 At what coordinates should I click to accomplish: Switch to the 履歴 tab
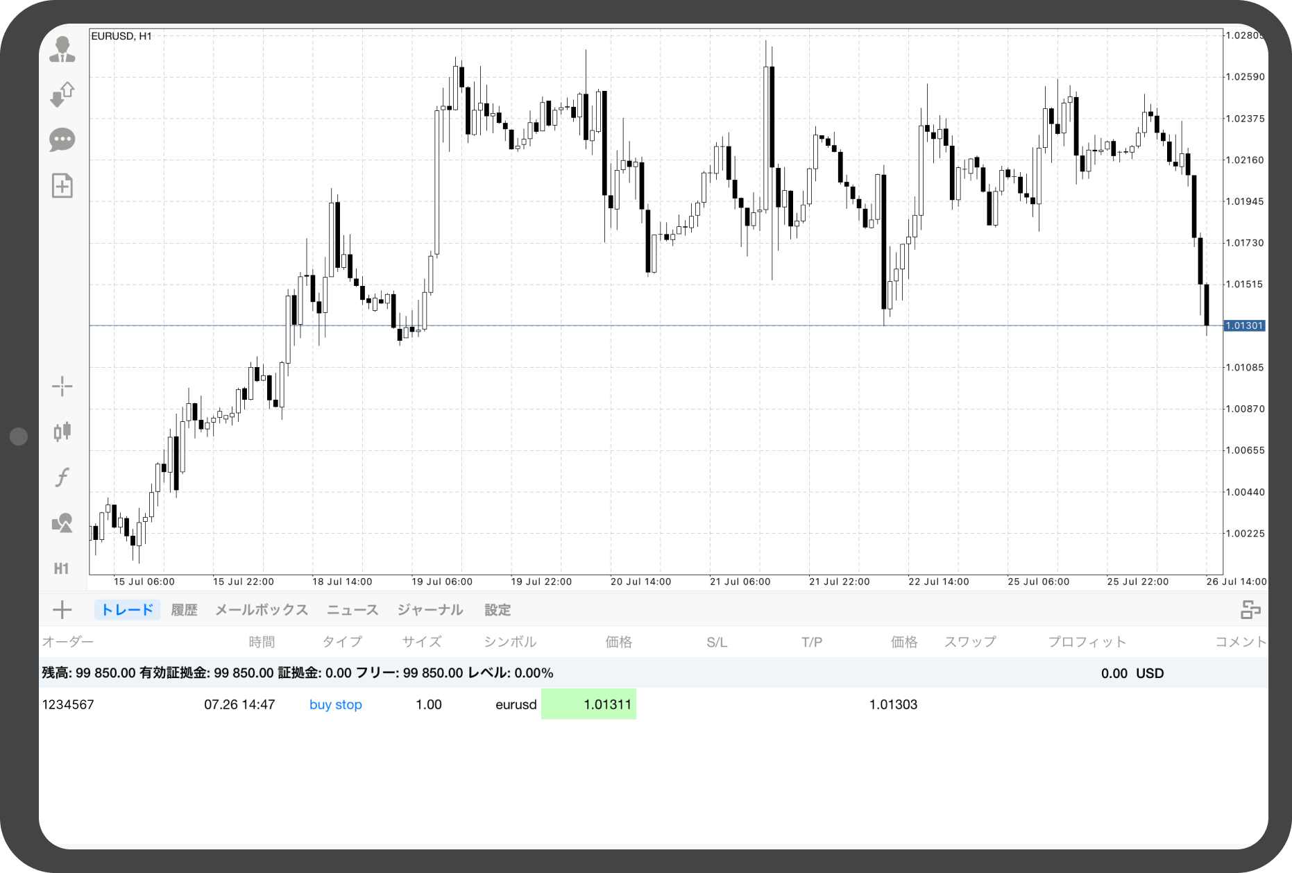[184, 610]
